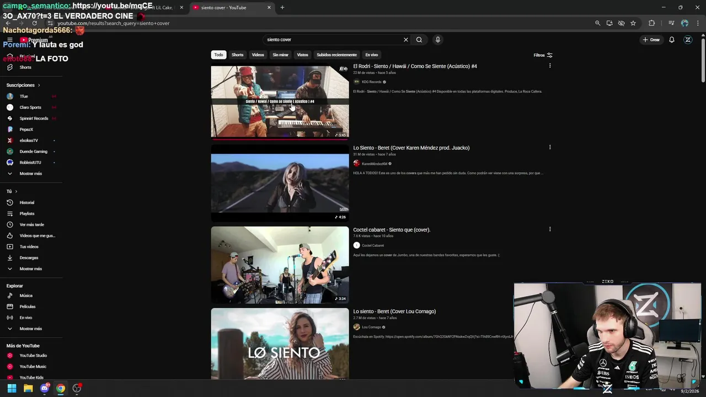Open the Windows Start menu
This screenshot has height=397, width=706.
(x=12, y=388)
